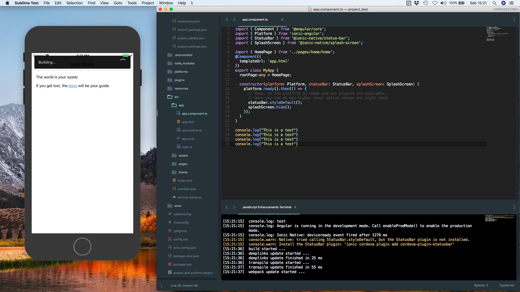Screen dimensions: 520x292
Task: Click the terminal pane minimap
Action: coord(500,218)
